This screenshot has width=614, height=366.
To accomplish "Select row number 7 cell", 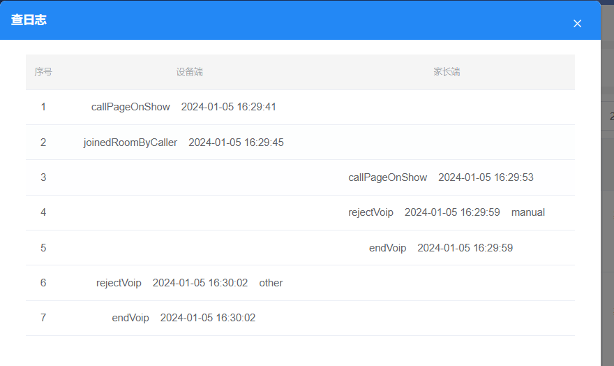I will pos(43,318).
